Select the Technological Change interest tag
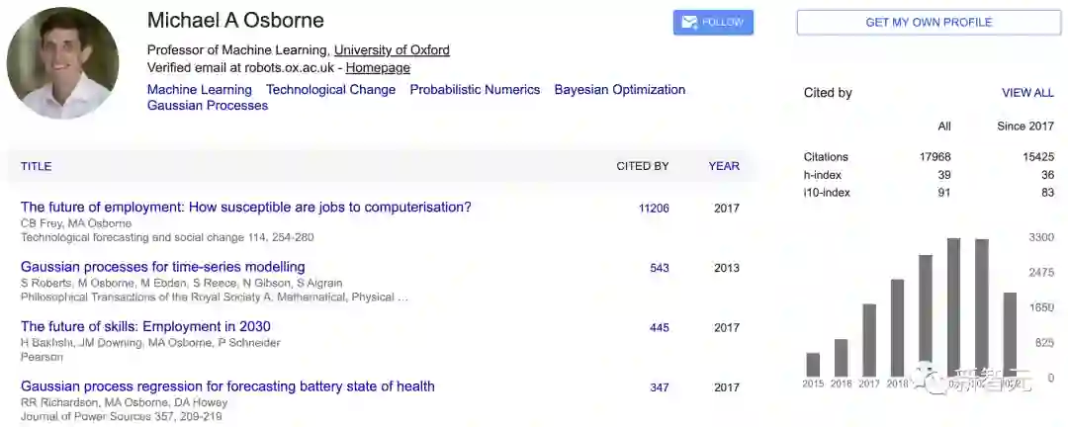 pos(330,90)
